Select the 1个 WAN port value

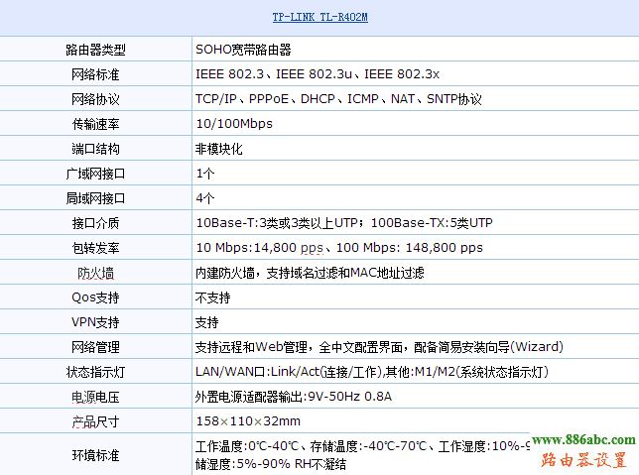click(205, 174)
